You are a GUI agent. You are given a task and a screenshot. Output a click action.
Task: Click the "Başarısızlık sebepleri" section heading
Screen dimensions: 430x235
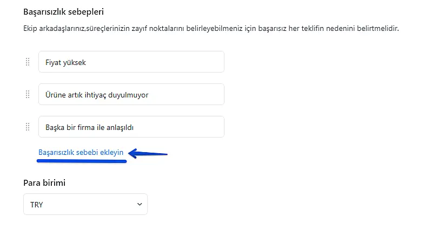(x=63, y=11)
